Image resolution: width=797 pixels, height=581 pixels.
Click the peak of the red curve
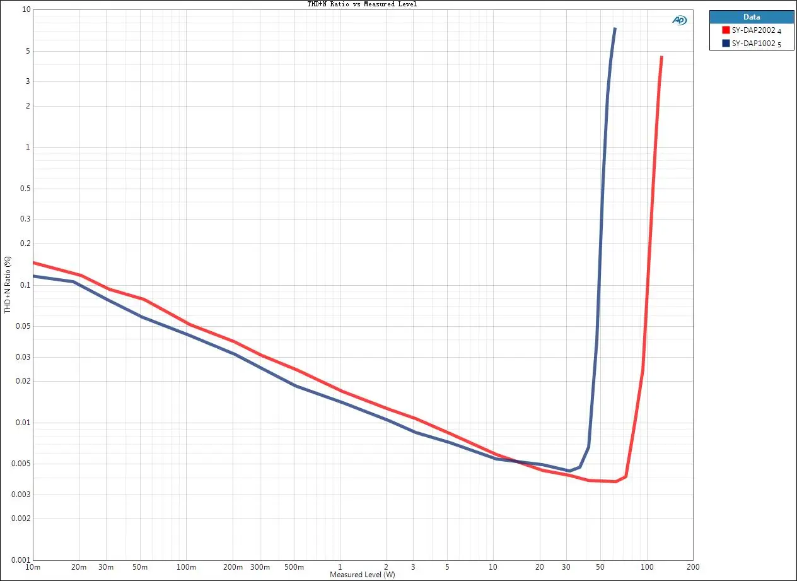(x=661, y=57)
